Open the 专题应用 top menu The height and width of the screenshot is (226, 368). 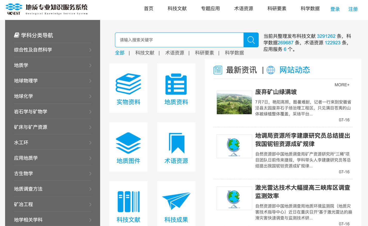click(210, 9)
